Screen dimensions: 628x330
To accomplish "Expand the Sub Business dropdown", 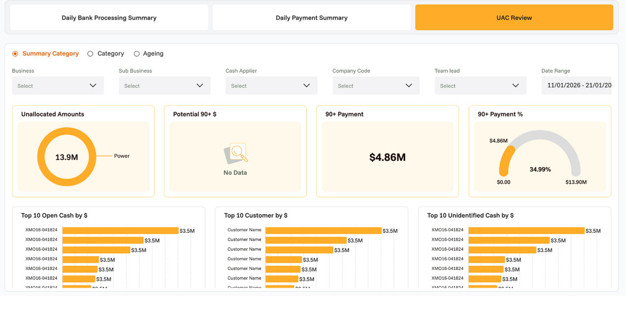I will point(165,85).
